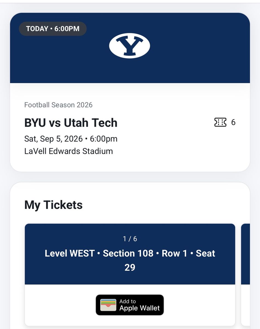This screenshot has width=260, height=329.
Task: Tap the white event details card
Action: pos(130,127)
